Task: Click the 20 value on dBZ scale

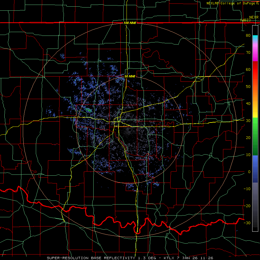Action: [x=248, y=138]
